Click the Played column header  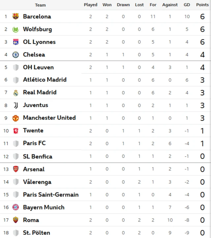pos(90,5)
